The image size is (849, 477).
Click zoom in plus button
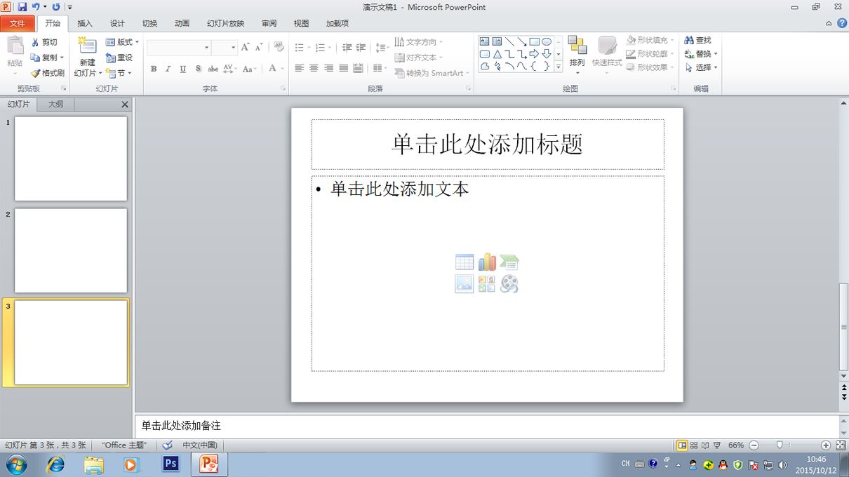(x=826, y=445)
